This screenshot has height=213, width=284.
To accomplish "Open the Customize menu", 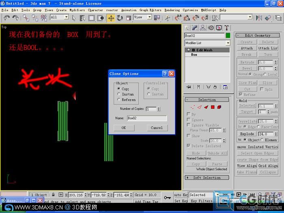I will click(x=190, y=10).
